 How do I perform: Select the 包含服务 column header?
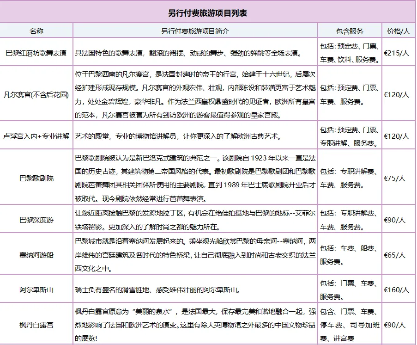click(350, 31)
